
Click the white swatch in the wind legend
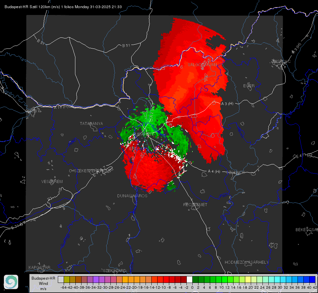pyautogui.click(x=189, y=279)
